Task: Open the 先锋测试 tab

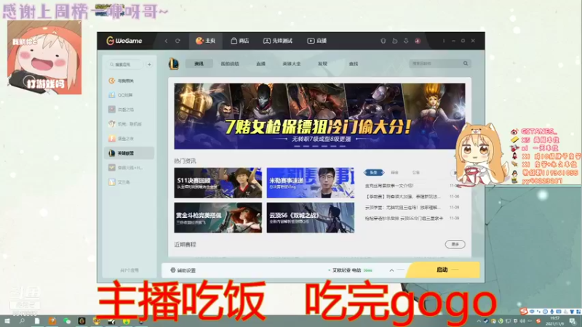Action: coord(278,41)
